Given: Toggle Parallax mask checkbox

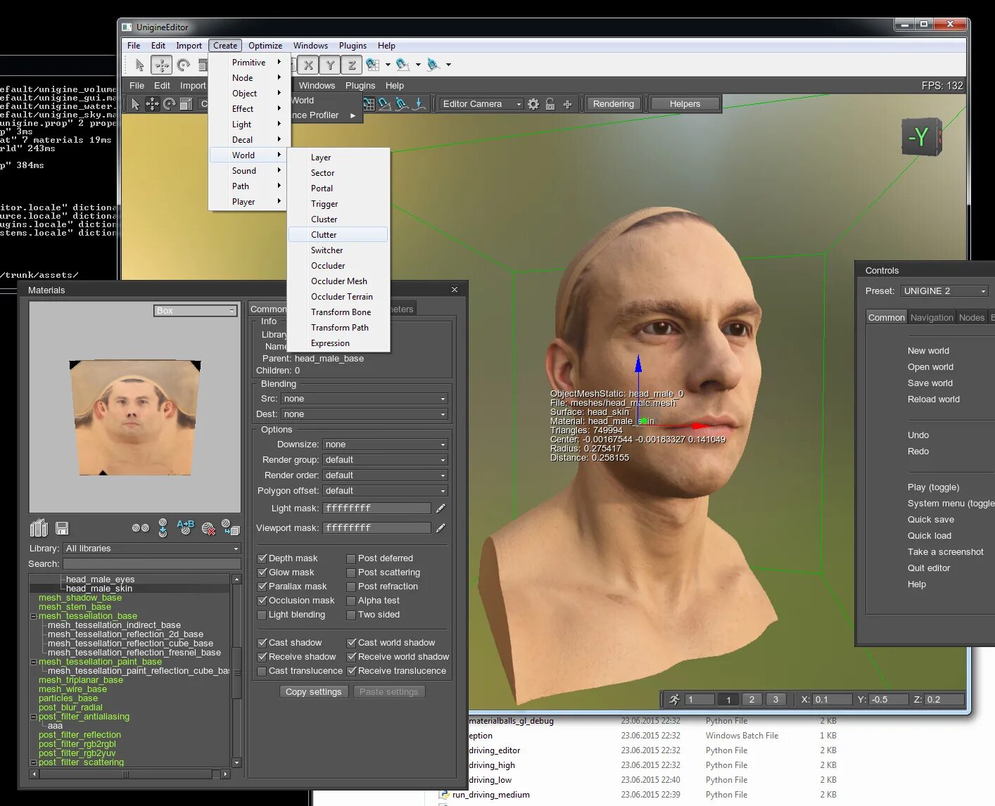Looking at the screenshot, I should 262,587.
